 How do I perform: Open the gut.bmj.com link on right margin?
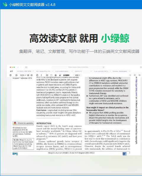pos(136,88)
